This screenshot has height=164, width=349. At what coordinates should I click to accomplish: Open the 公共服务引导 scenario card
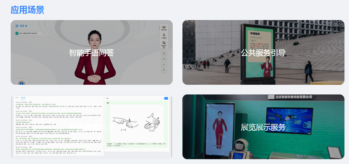tap(263, 52)
